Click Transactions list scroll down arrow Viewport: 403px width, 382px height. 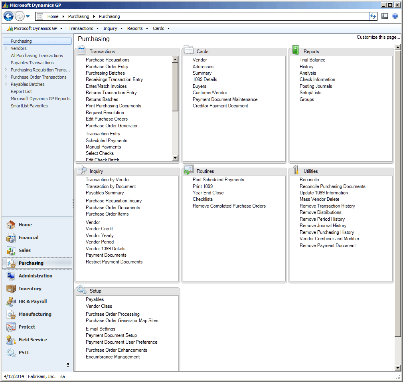tap(175, 158)
